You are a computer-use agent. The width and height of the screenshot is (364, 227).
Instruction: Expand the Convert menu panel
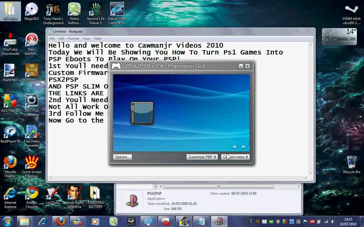pyautogui.click(x=235, y=157)
